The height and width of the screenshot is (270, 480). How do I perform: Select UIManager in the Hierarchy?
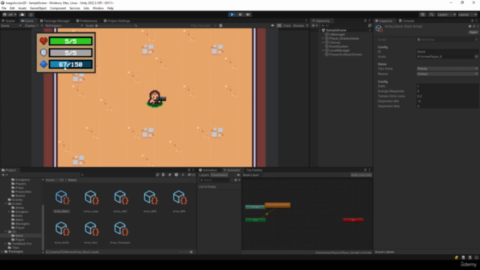click(x=337, y=34)
